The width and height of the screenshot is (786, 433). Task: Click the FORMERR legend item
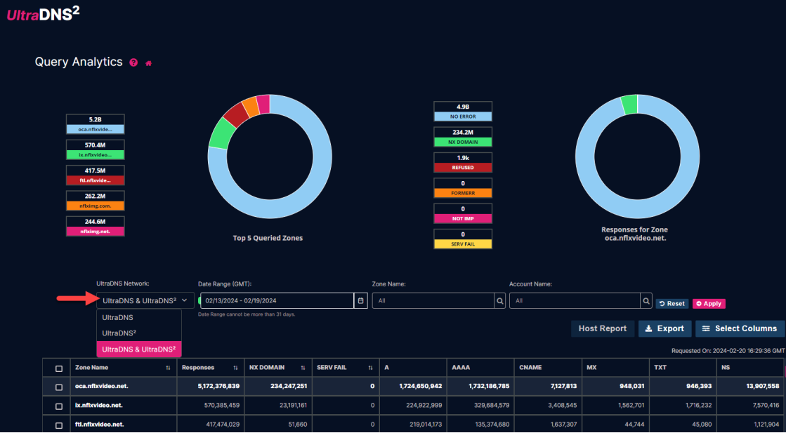tap(463, 188)
